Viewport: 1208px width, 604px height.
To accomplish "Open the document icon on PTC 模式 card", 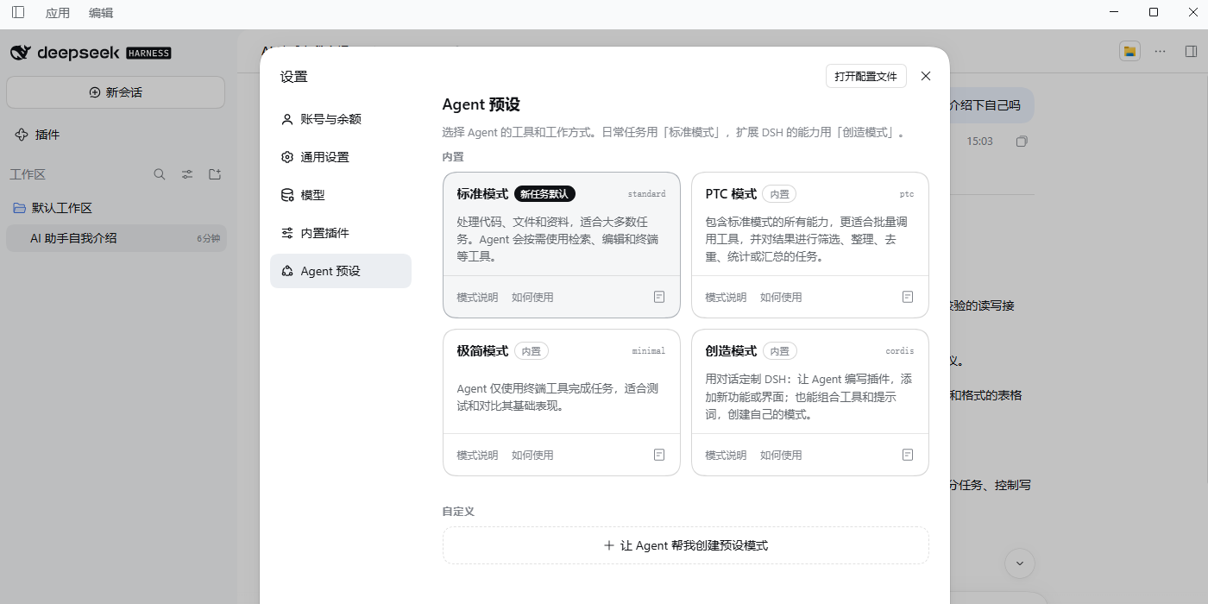I will pos(908,297).
